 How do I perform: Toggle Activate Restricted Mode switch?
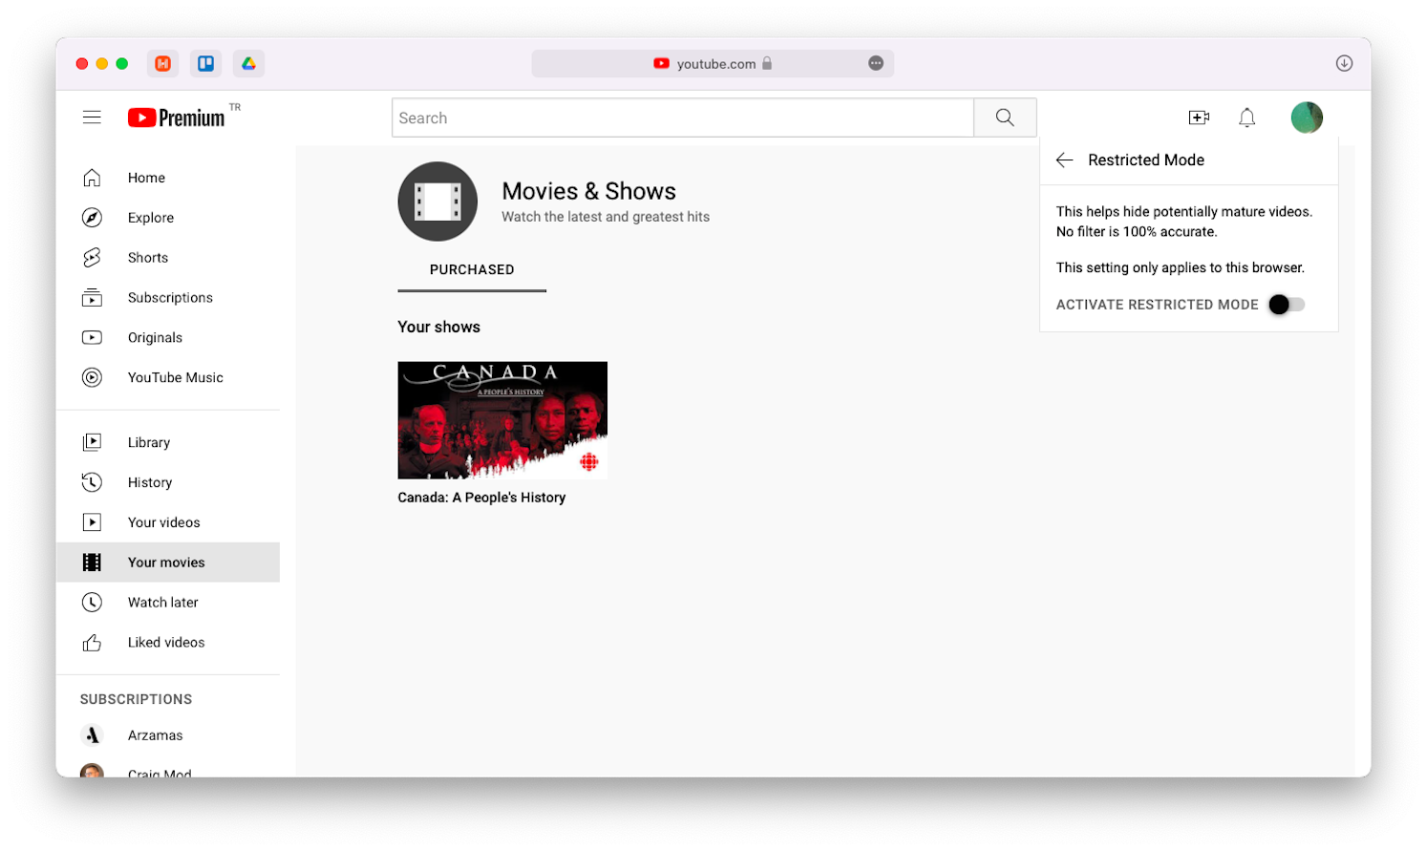pos(1286,305)
